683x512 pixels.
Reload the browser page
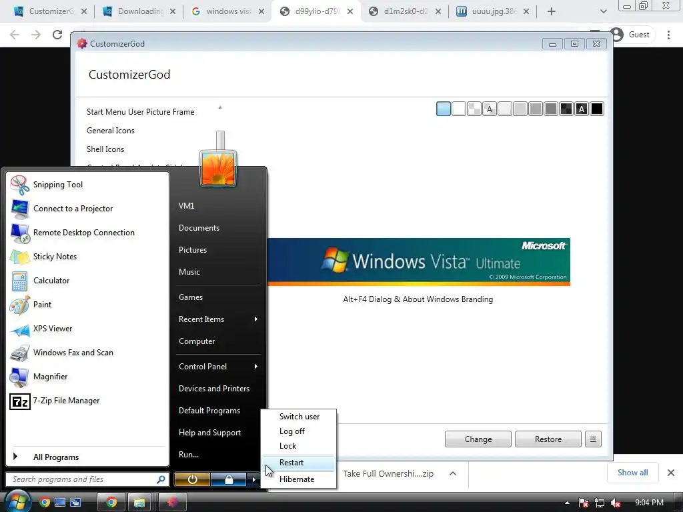tap(57, 35)
